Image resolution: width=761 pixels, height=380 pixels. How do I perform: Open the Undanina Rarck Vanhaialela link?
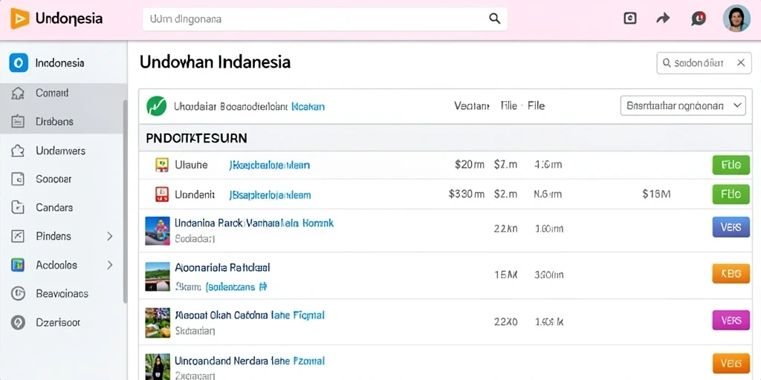pyautogui.click(x=254, y=223)
